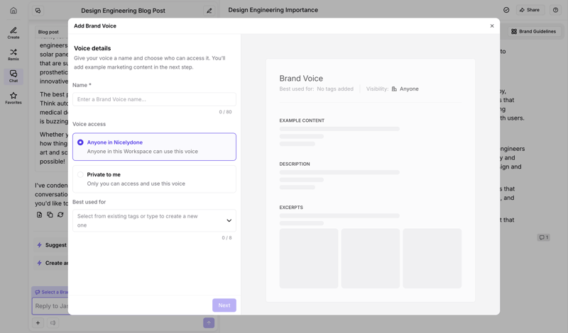Image resolution: width=568 pixels, height=333 pixels.
Task: Click the Share button
Action: [530, 10]
